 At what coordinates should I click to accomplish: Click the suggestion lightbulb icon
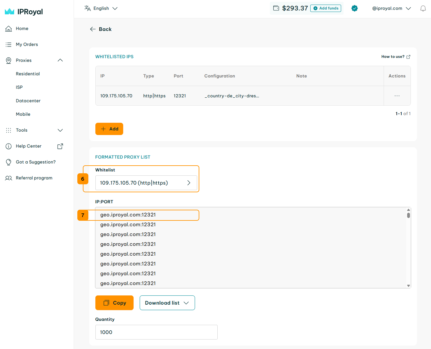click(9, 162)
